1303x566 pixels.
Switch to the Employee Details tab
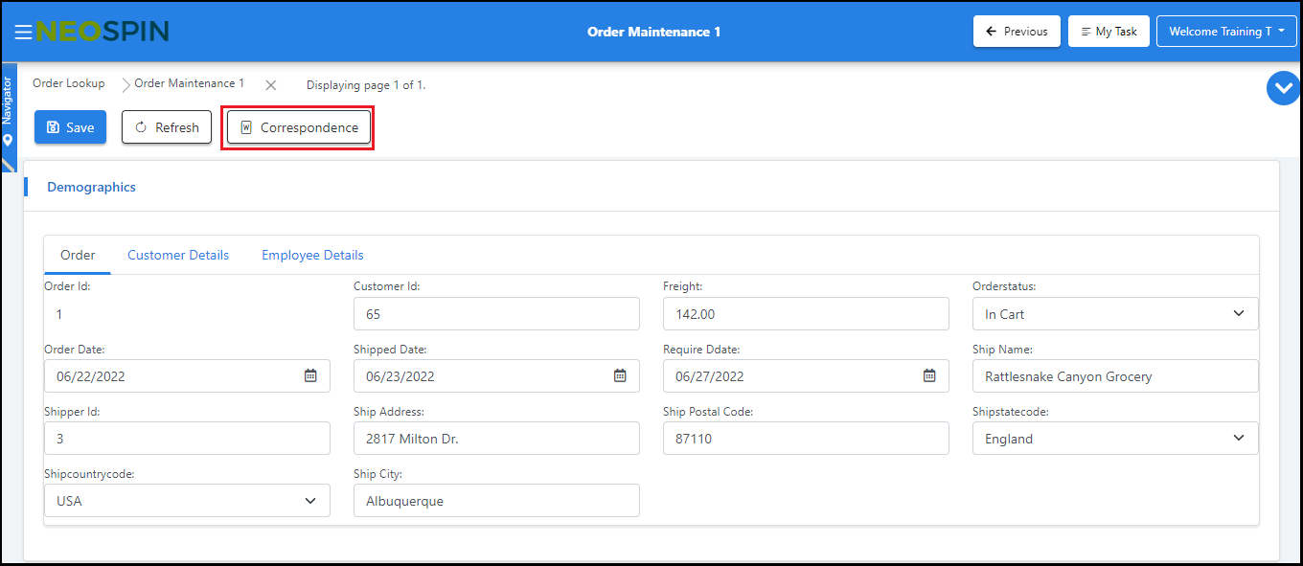click(312, 256)
